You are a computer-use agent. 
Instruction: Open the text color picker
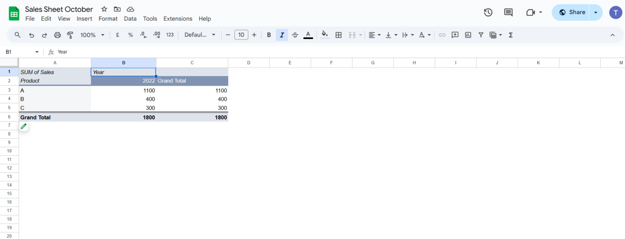[x=308, y=35]
